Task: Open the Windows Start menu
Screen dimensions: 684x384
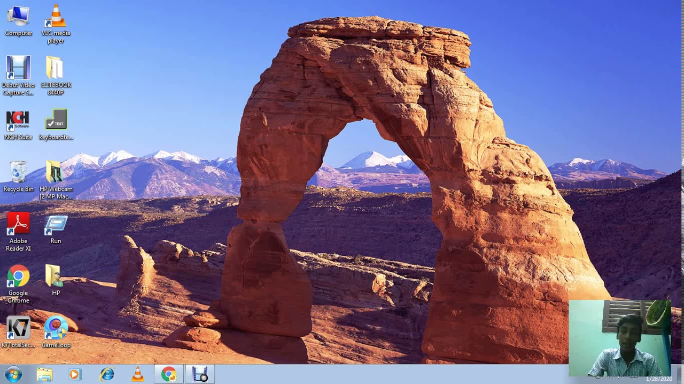Action: click(13, 374)
